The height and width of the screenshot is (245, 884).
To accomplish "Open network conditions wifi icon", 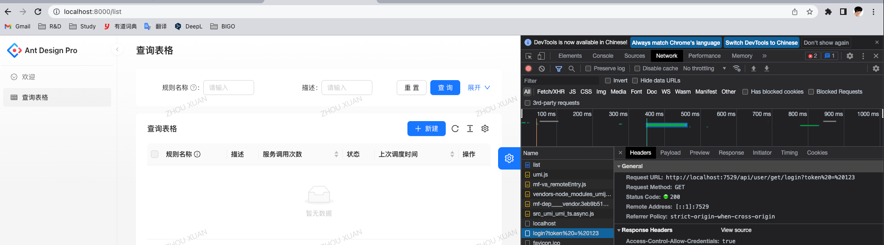I will click(x=737, y=68).
